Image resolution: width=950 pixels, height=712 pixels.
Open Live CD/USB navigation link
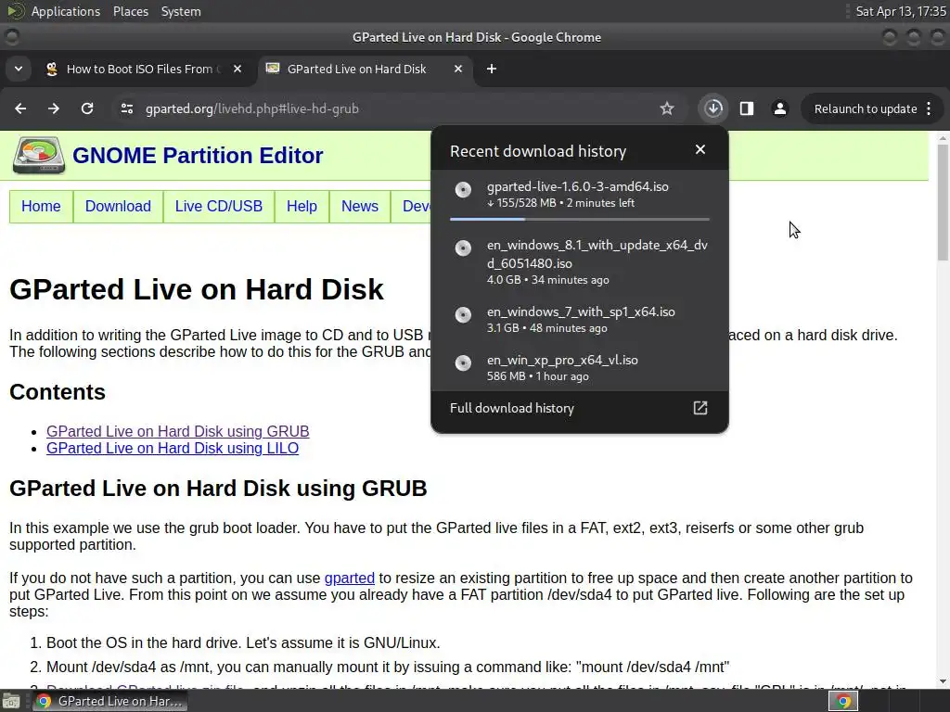[x=219, y=207]
